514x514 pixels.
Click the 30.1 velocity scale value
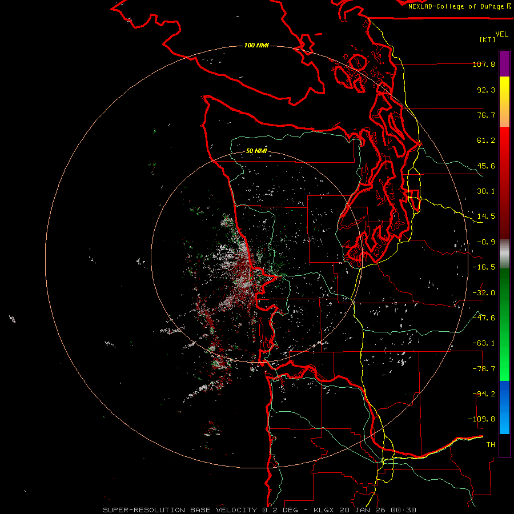click(486, 191)
